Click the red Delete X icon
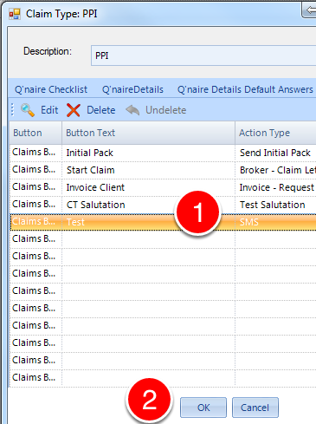 (x=74, y=110)
